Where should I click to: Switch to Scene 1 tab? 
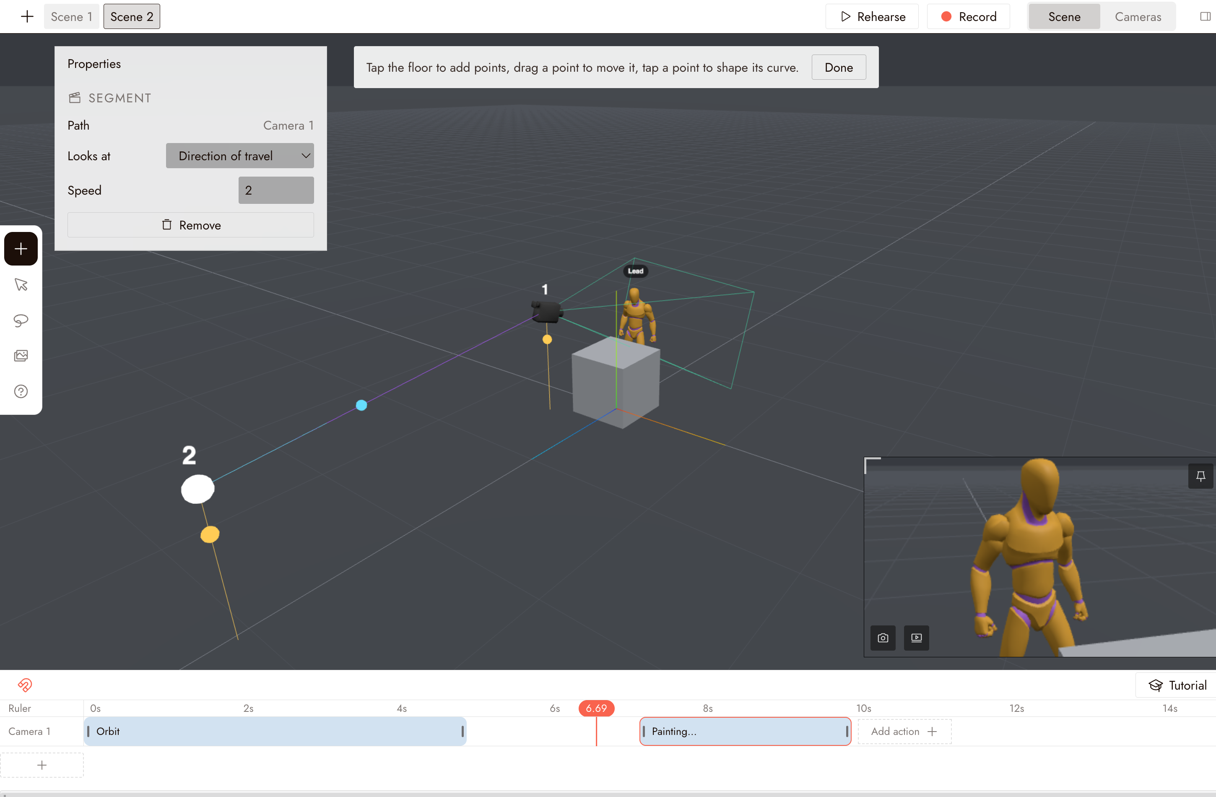tap(72, 16)
